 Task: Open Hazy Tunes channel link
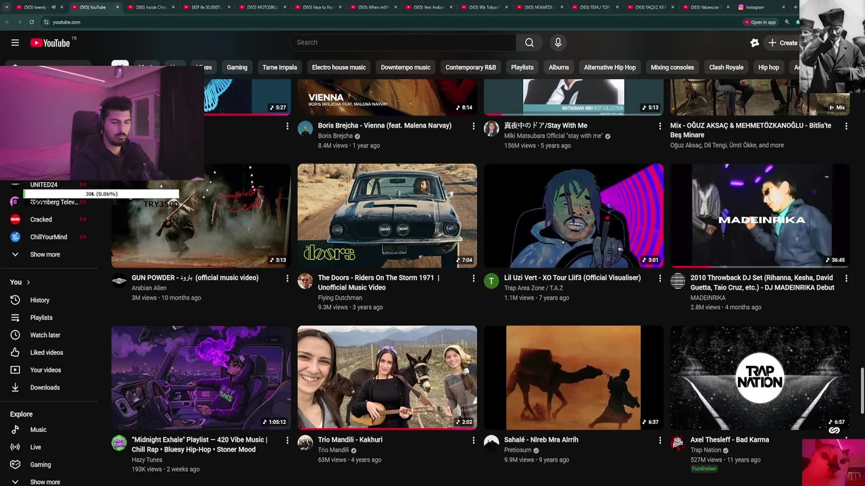click(147, 460)
